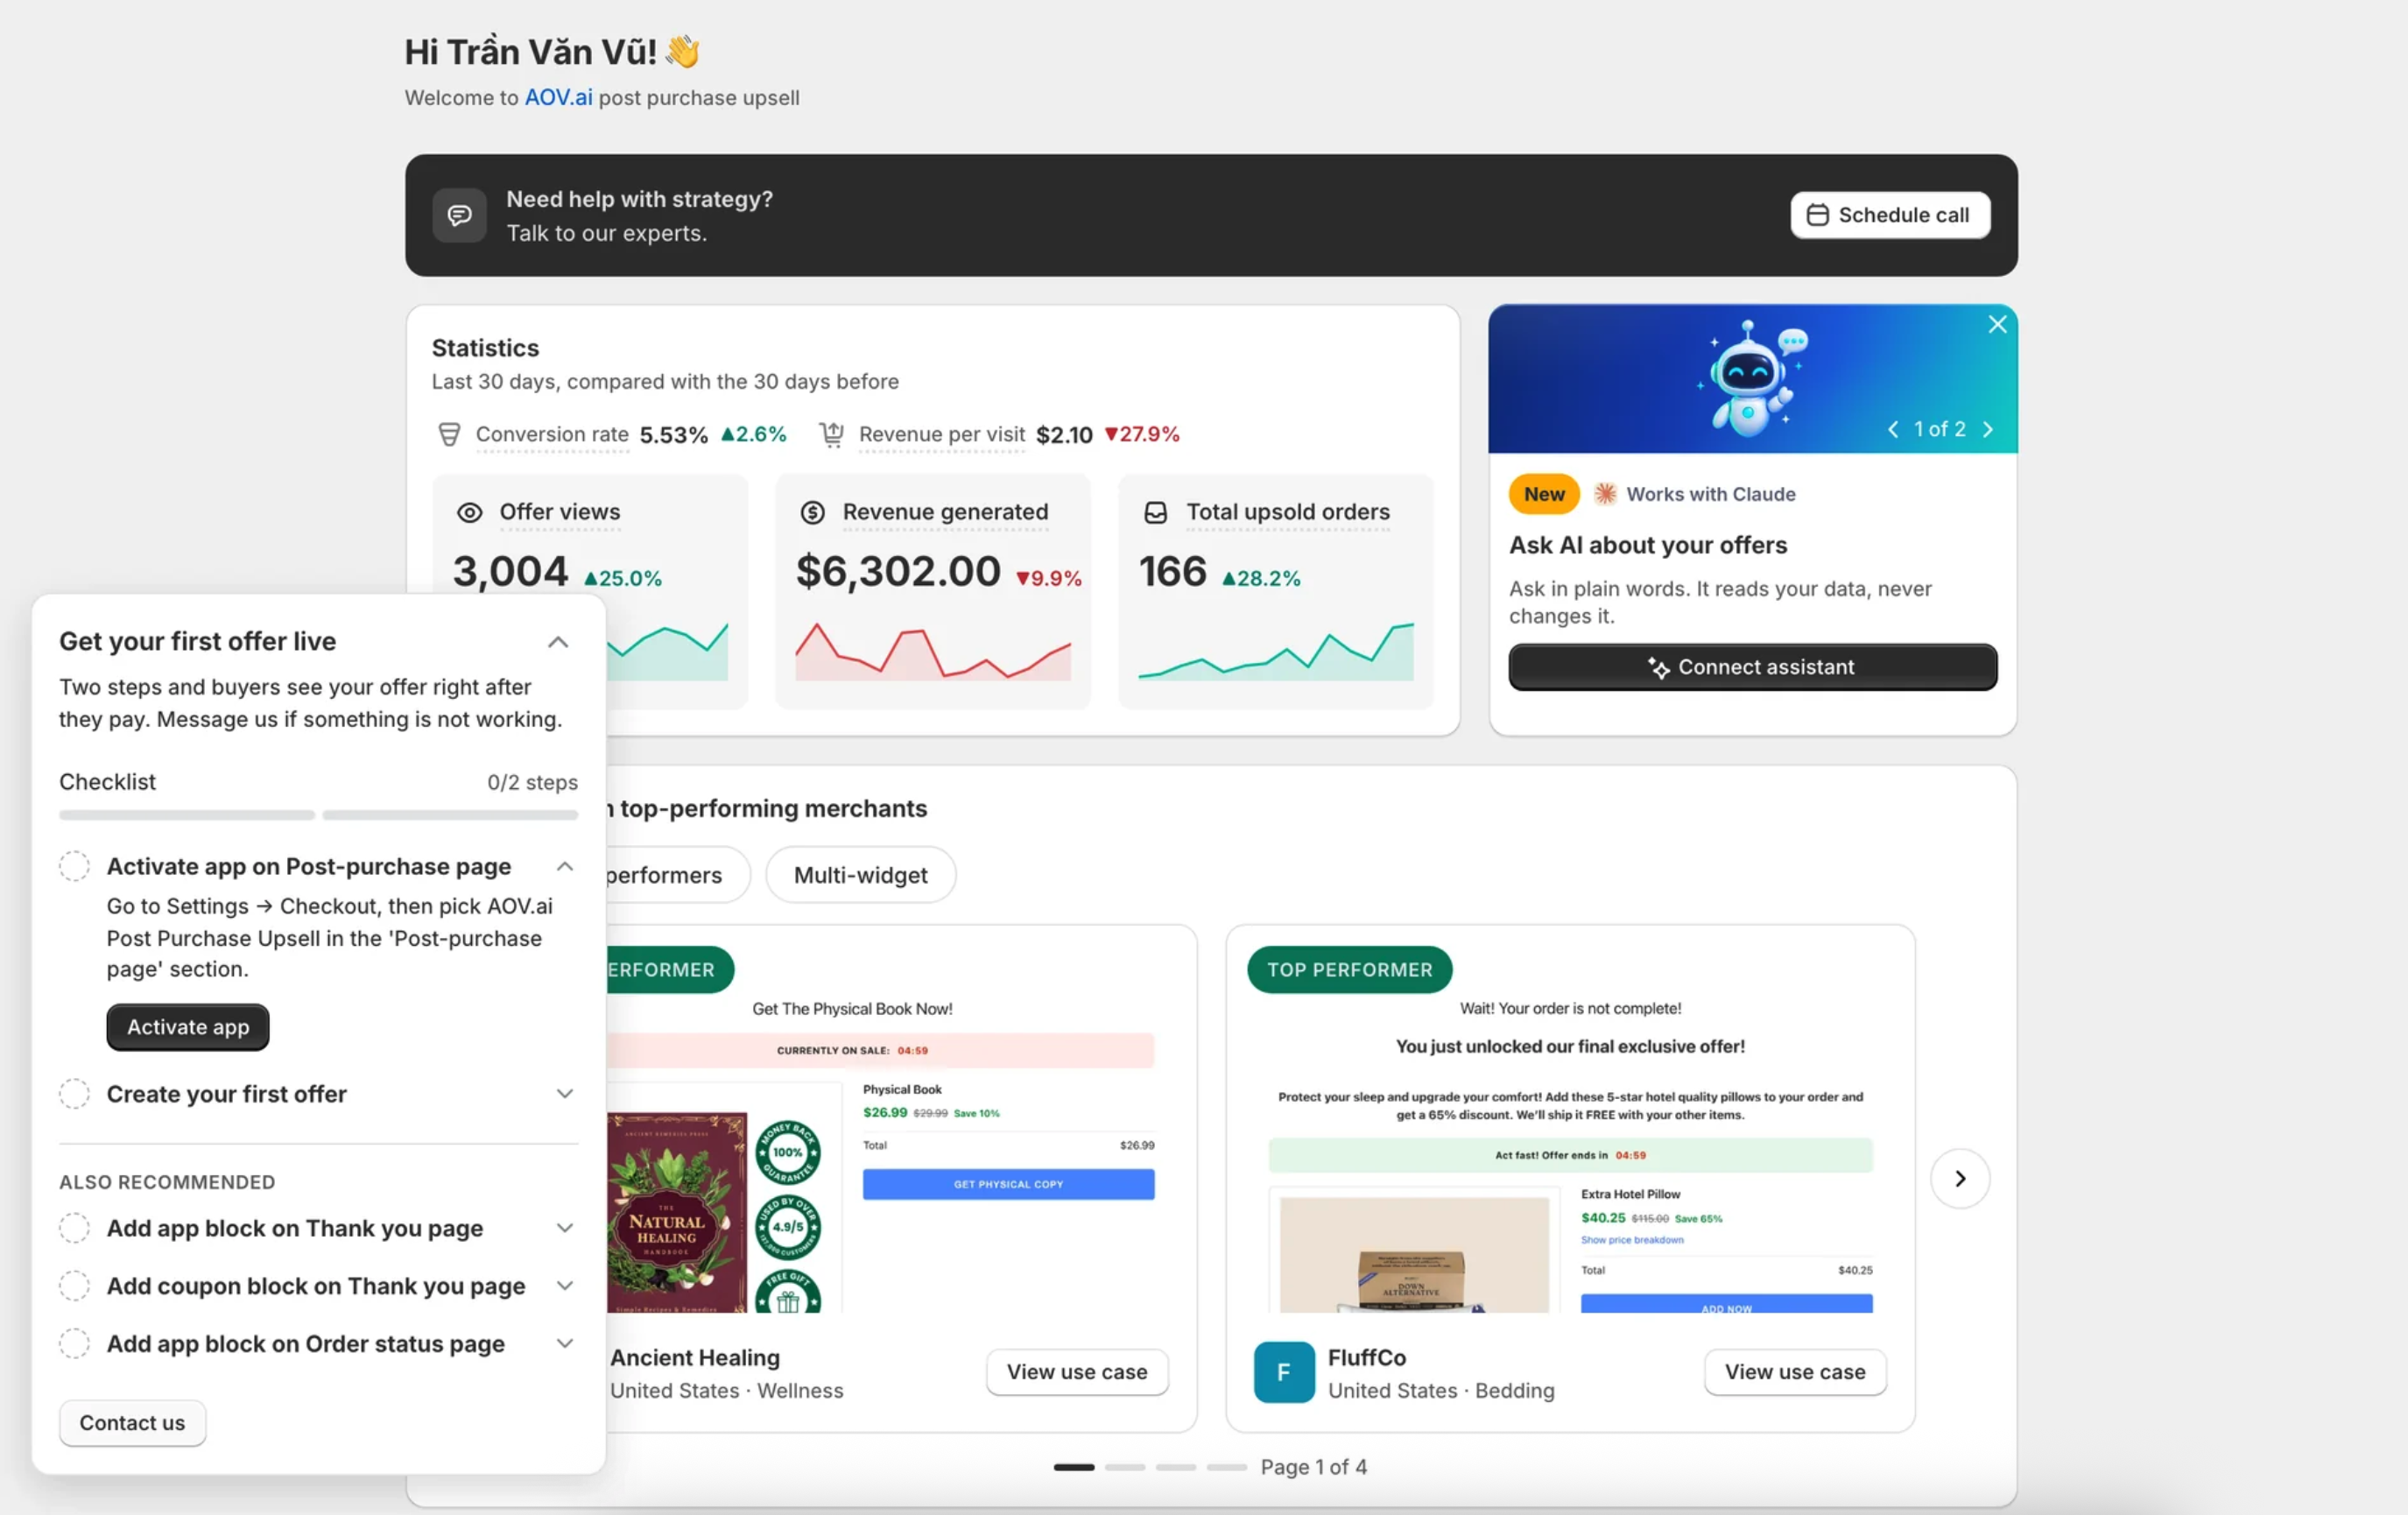Viewport: 2408px width, 1515px height.
Task: Click the Revenue per visit cart icon
Action: tap(831, 434)
